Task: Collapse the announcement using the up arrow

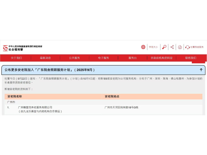Action: tap(201, 70)
